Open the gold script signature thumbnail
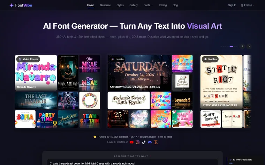This screenshot has height=165, width=265. tap(68, 119)
